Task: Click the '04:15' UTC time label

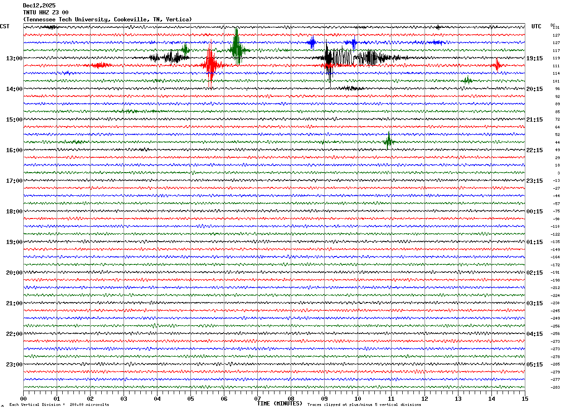Action: click(x=535, y=334)
